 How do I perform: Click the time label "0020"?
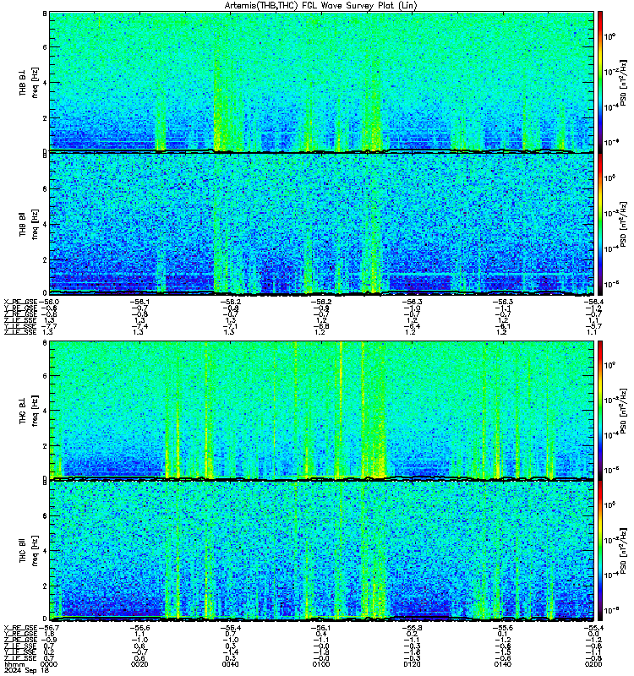(x=139, y=664)
